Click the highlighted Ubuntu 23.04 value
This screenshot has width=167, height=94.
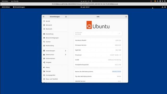pos(116,72)
